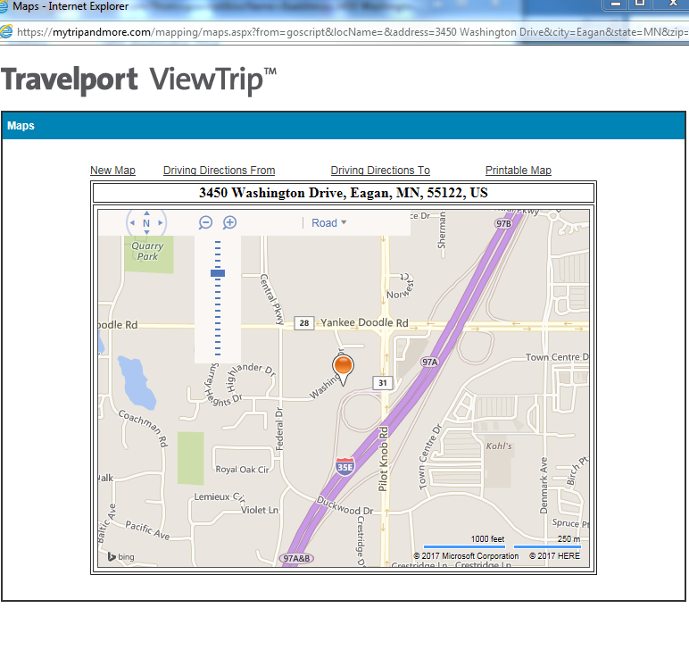Click the 250 m scale label
This screenshot has height=650, width=689.
pos(569,538)
